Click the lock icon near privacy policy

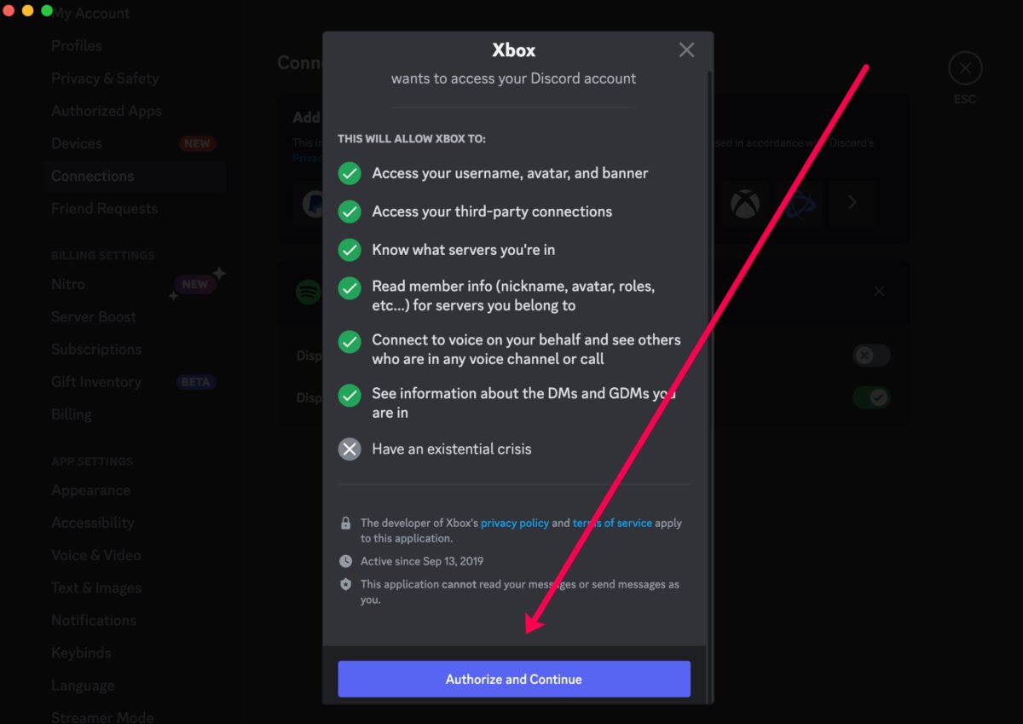point(345,524)
